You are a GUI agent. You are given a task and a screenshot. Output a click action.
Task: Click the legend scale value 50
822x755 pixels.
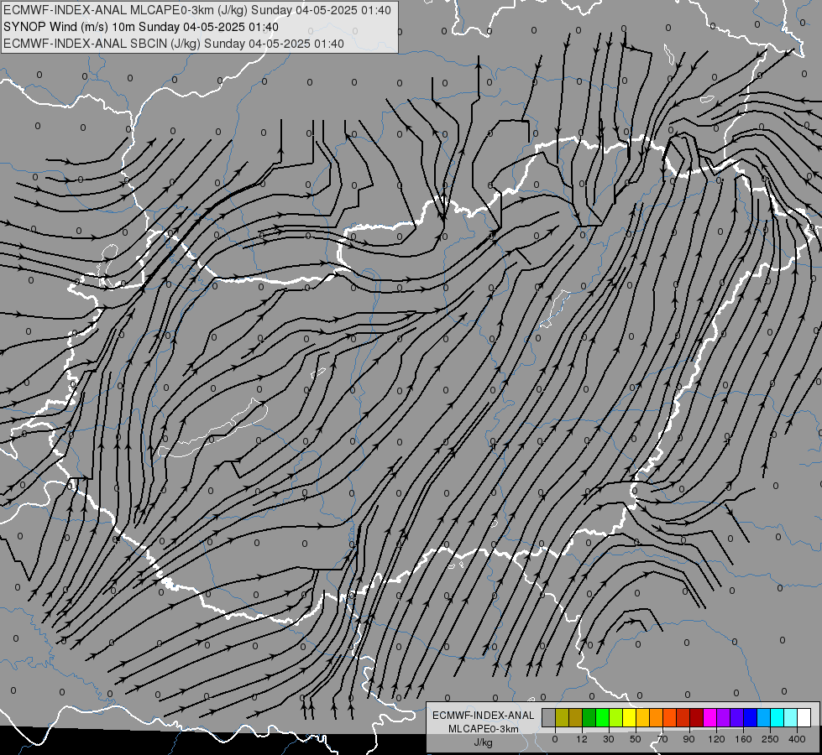tap(636, 739)
